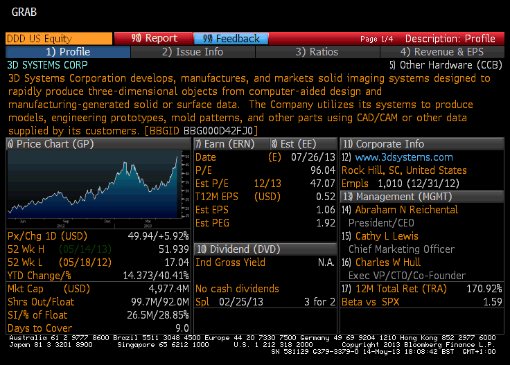Click the earnings Date value 07/26/13
The height and width of the screenshot is (365, 510).
click(313, 157)
